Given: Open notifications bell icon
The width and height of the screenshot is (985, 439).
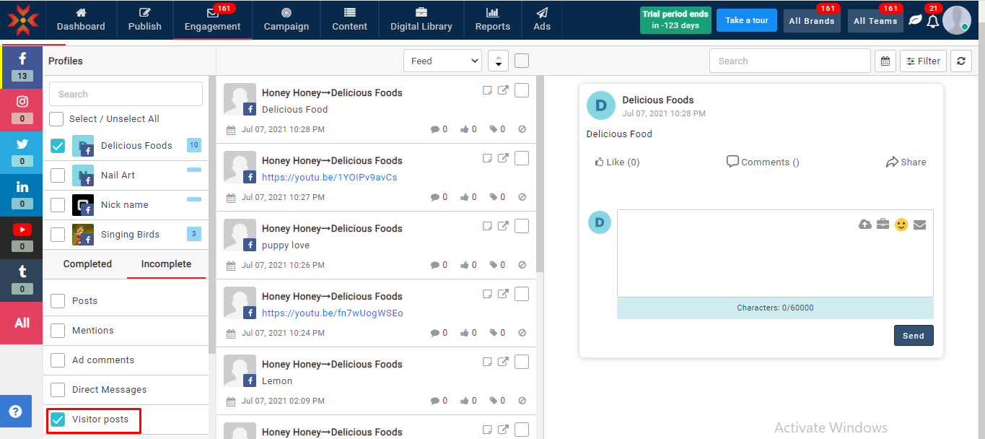Looking at the screenshot, I should pyautogui.click(x=932, y=21).
